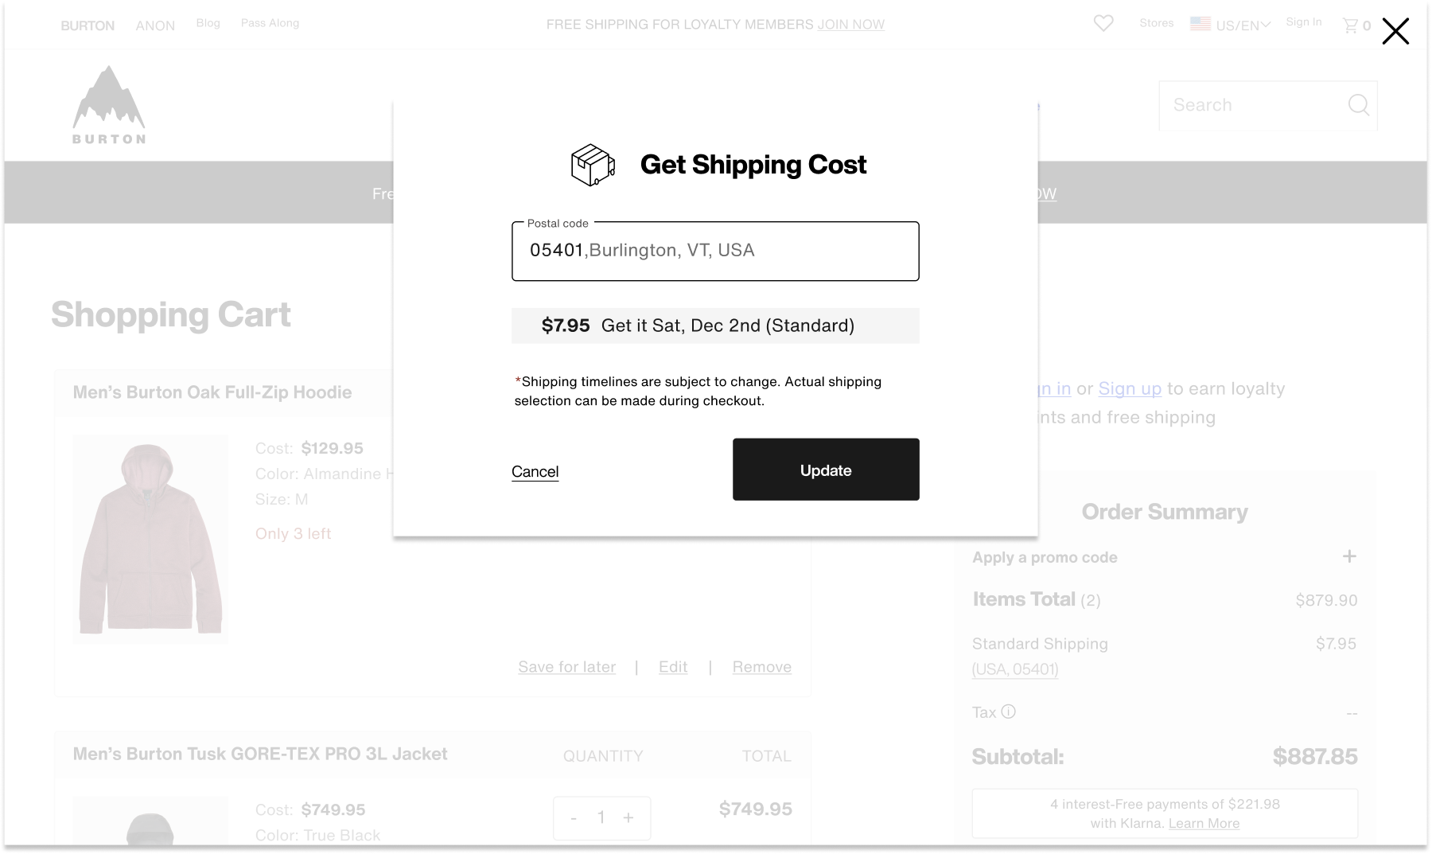This screenshot has width=1432, height=854.
Task: Select the $7.95 Standard shipping option
Action: click(x=714, y=326)
